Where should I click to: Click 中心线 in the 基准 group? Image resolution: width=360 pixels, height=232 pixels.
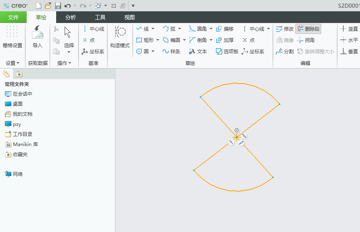(94, 29)
